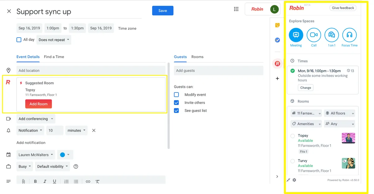Viewport: 374px width, 194px height.
Task: Switch to the Find a Time tab
Action: (x=54, y=57)
